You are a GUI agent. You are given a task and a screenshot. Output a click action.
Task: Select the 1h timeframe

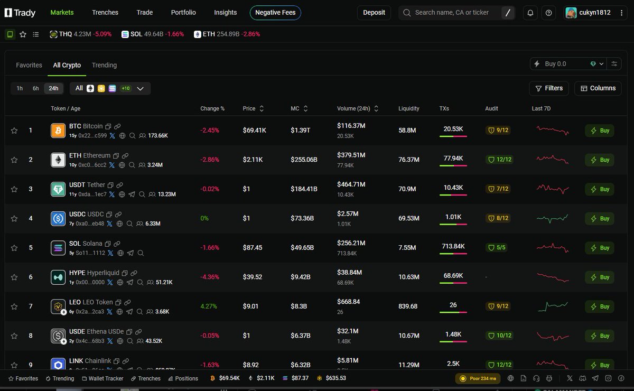[20, 88]
